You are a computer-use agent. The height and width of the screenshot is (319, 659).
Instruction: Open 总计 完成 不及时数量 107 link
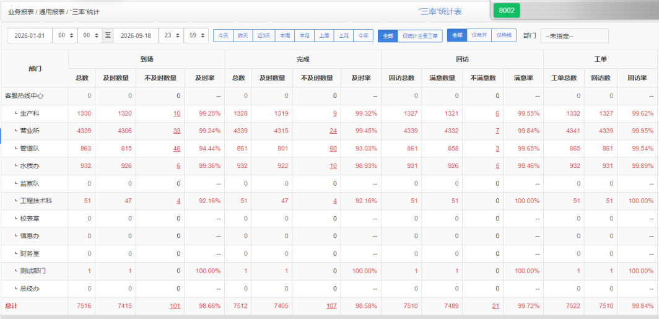click(x=331, y=306)
